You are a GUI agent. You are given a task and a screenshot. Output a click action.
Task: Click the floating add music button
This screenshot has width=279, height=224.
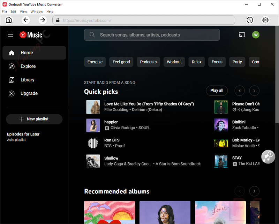pyautogui.click(x=268, y=157)
